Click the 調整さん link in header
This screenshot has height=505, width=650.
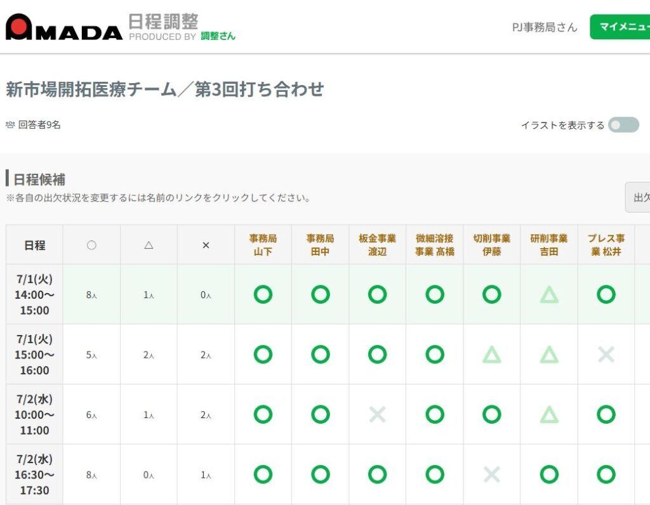pos(218,36)
